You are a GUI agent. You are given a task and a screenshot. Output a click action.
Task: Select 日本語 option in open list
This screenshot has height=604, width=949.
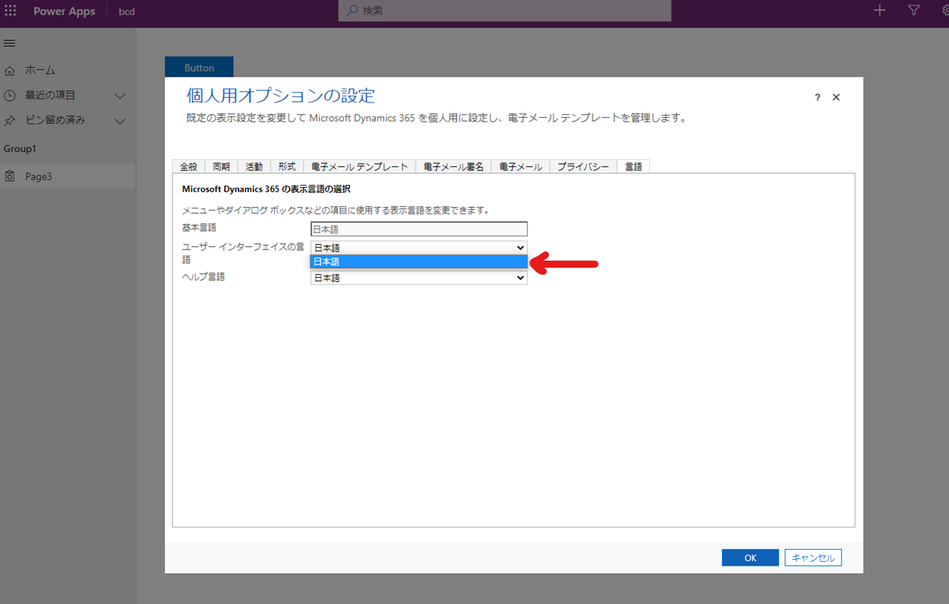point(419,261)
